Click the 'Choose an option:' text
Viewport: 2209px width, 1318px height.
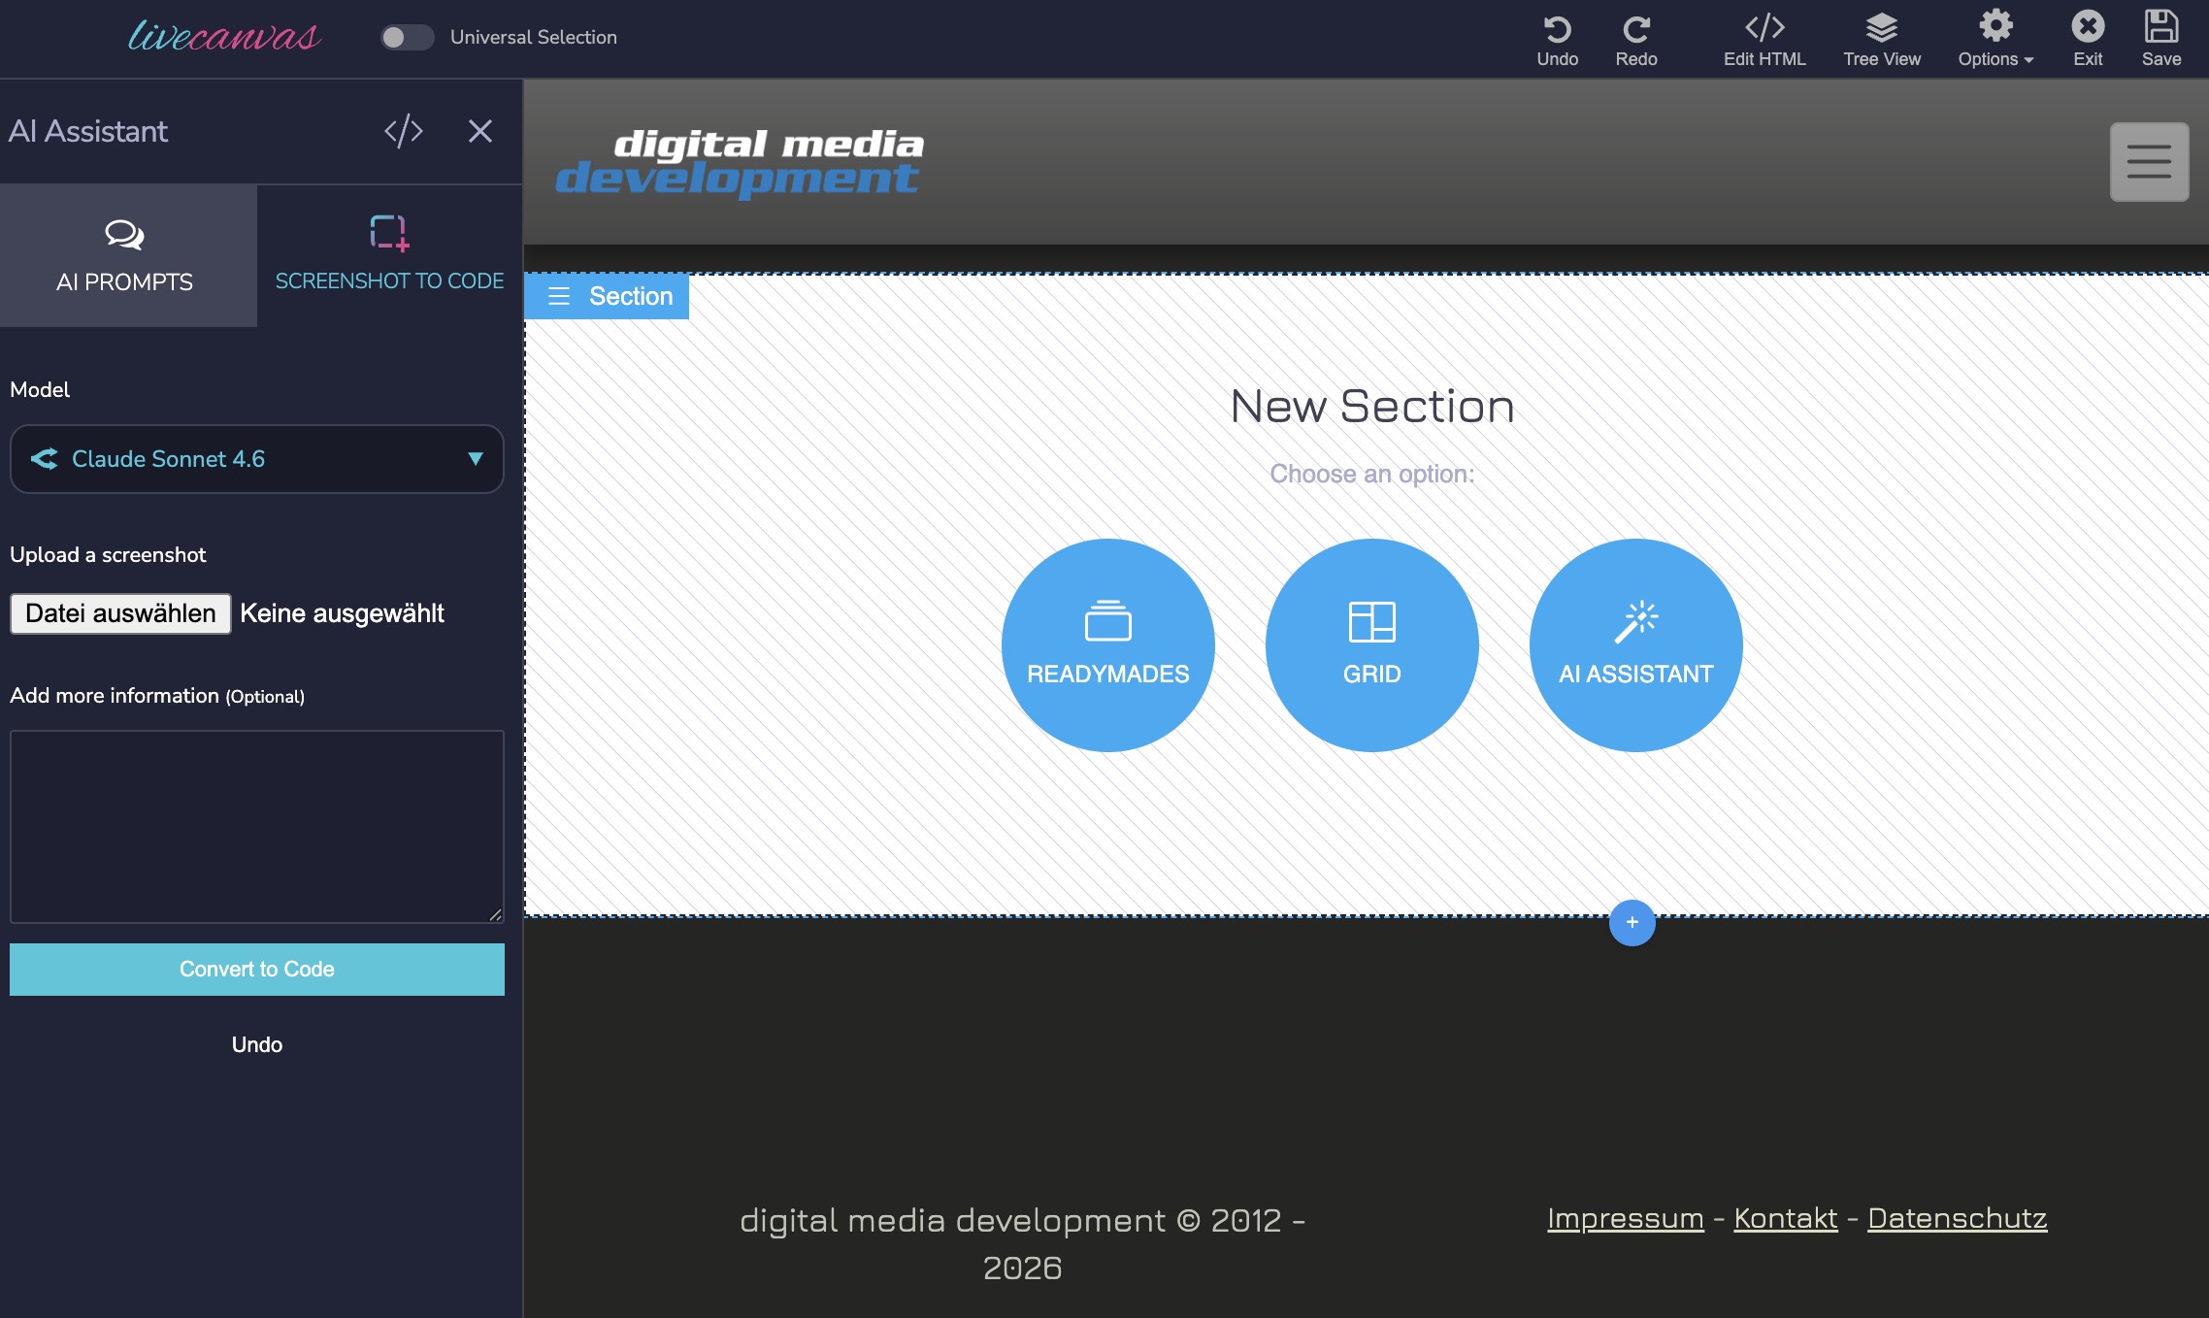tap(1372, 475)
